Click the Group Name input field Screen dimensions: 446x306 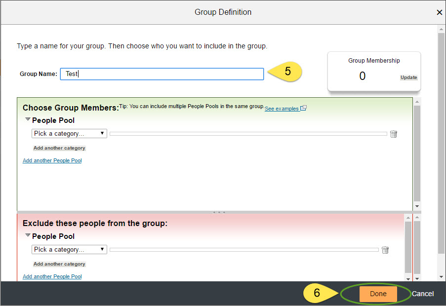point(162,74)
